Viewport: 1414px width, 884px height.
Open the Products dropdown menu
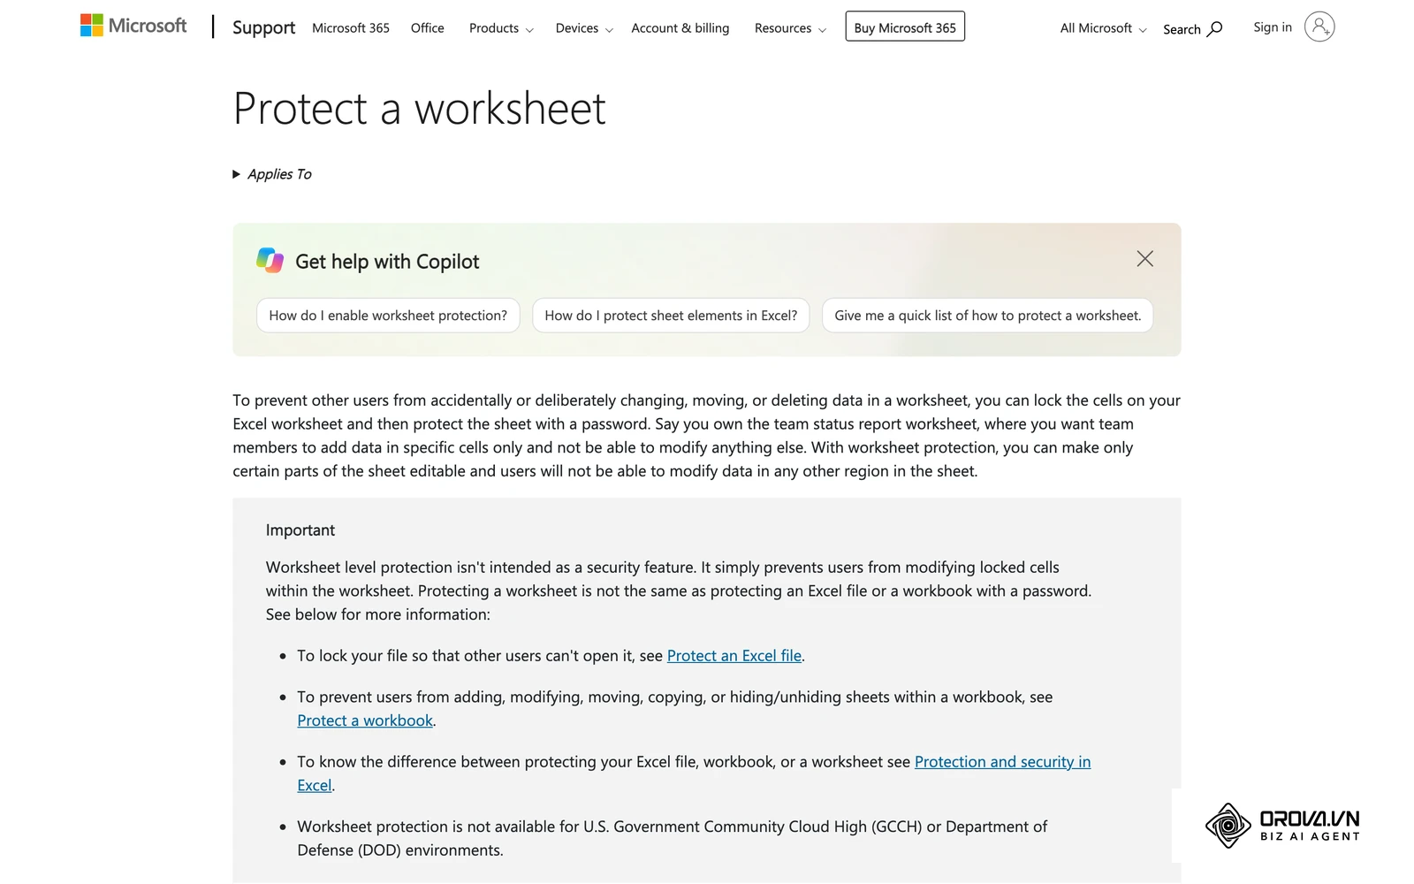point(501,28)
